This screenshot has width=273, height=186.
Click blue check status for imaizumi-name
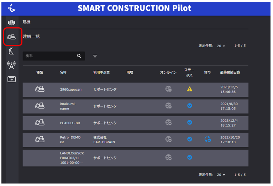point(190,106)
